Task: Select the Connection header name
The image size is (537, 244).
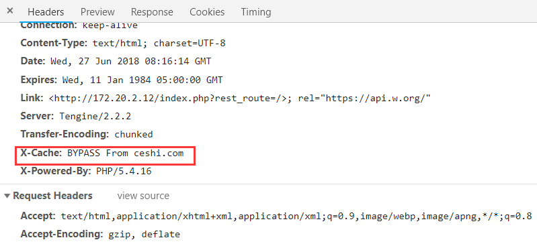Action: click(x=48, y=25)
